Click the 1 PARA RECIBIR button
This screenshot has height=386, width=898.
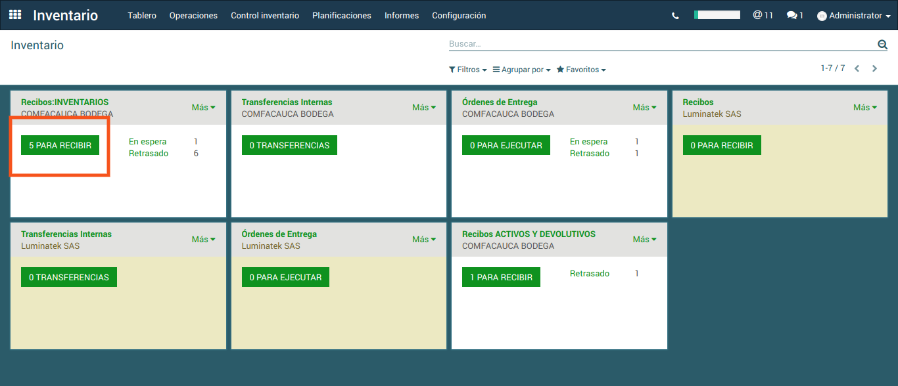pyautogui.click(x=501, y=277)
